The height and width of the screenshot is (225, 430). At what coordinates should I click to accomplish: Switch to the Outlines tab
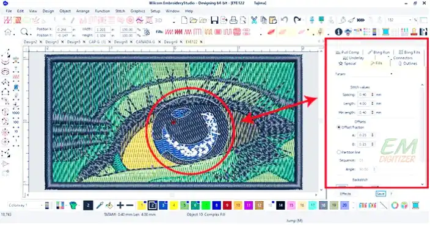coord(408,63)
